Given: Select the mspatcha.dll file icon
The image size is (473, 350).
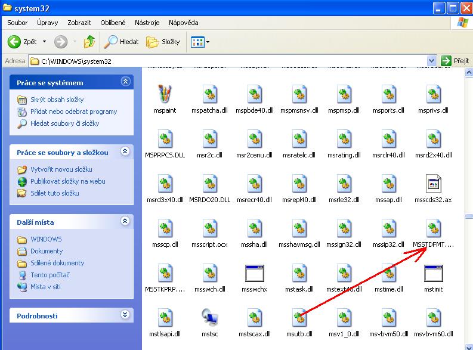Looking at the screenshot, I should click(210, 94).
